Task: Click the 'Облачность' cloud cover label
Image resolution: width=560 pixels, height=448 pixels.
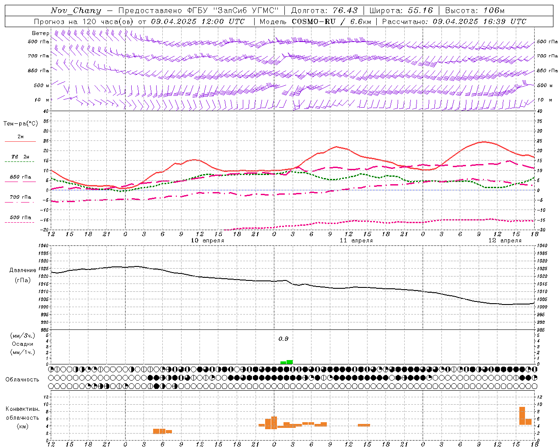Action: 22,379
